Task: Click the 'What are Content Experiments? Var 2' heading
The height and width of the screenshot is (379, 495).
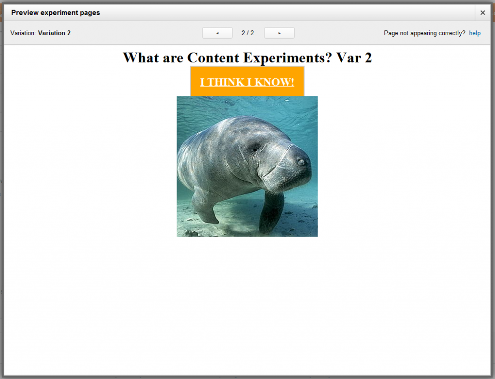Action: [x=247, y=58]
